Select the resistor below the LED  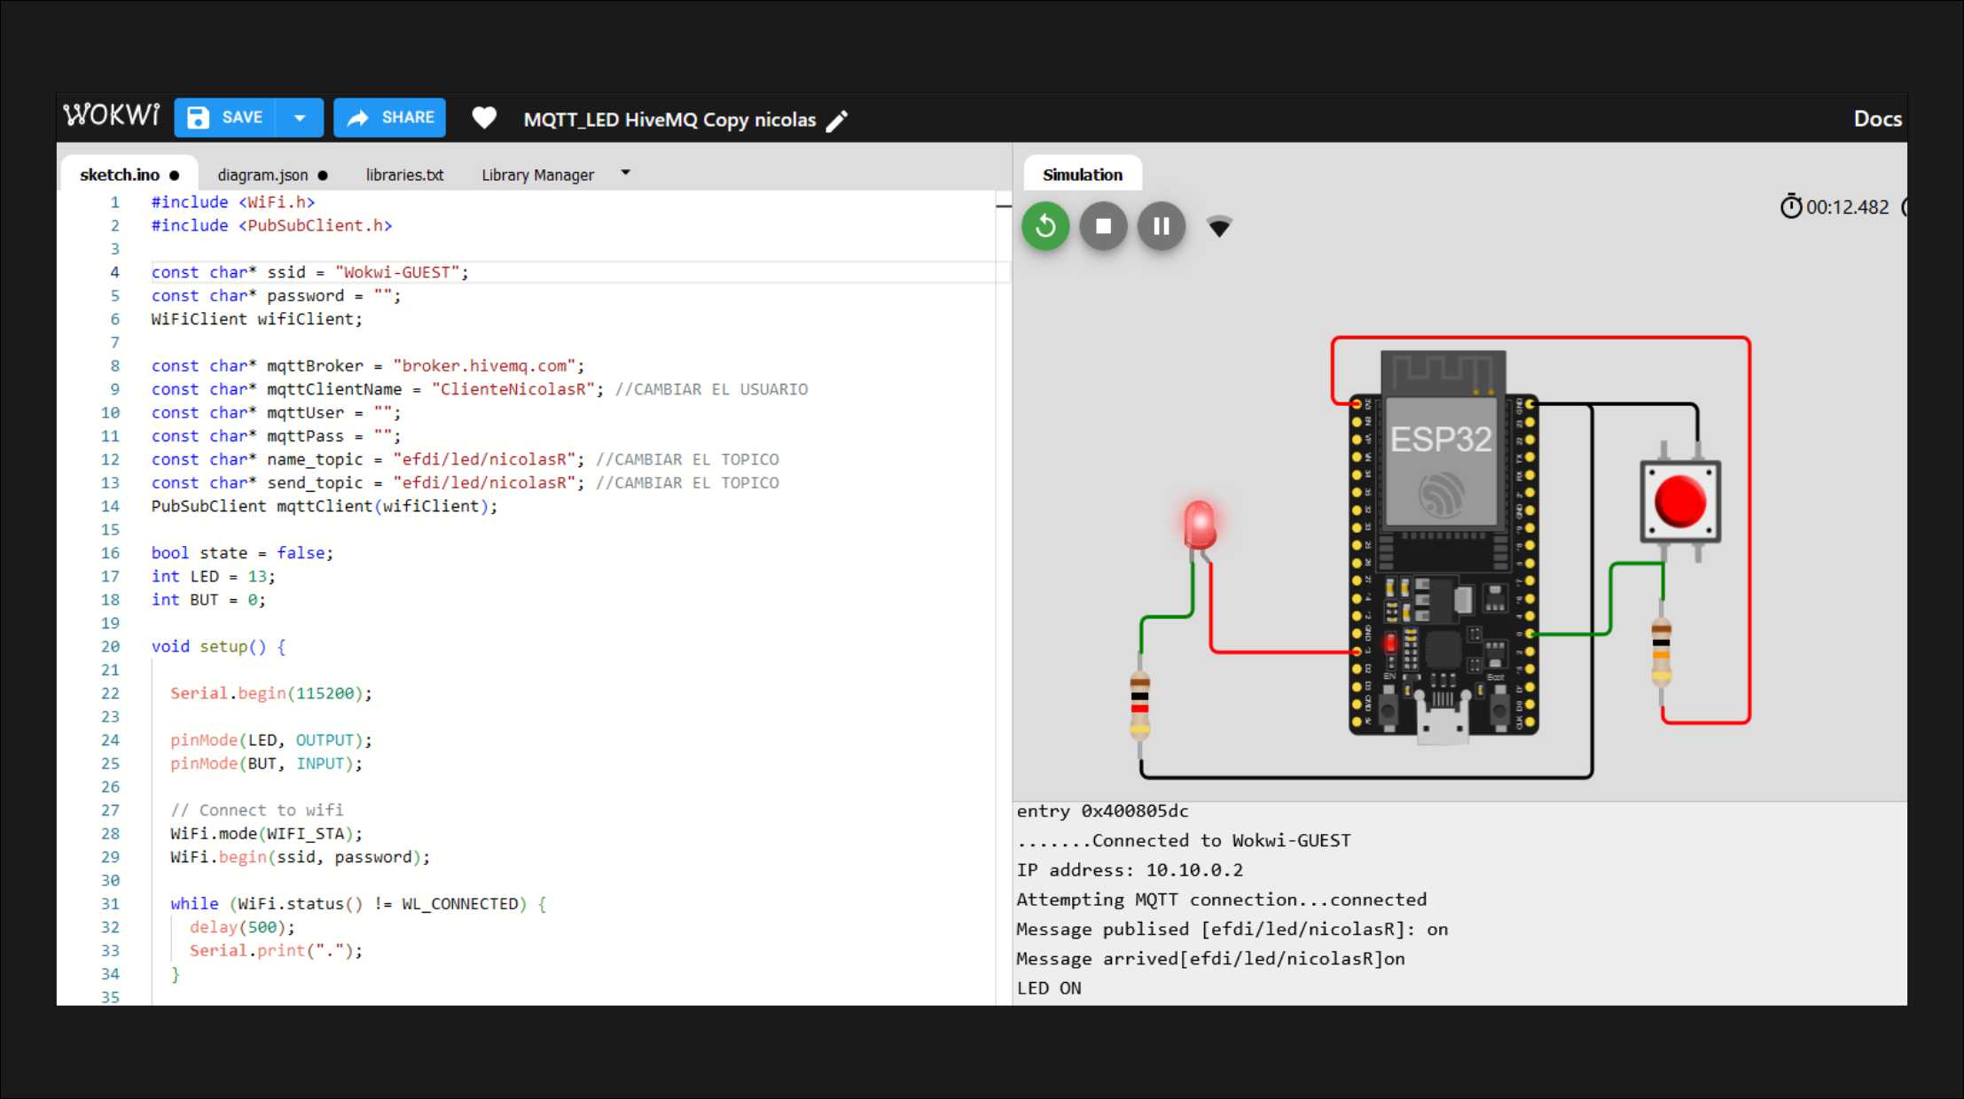pos(1139,705)
